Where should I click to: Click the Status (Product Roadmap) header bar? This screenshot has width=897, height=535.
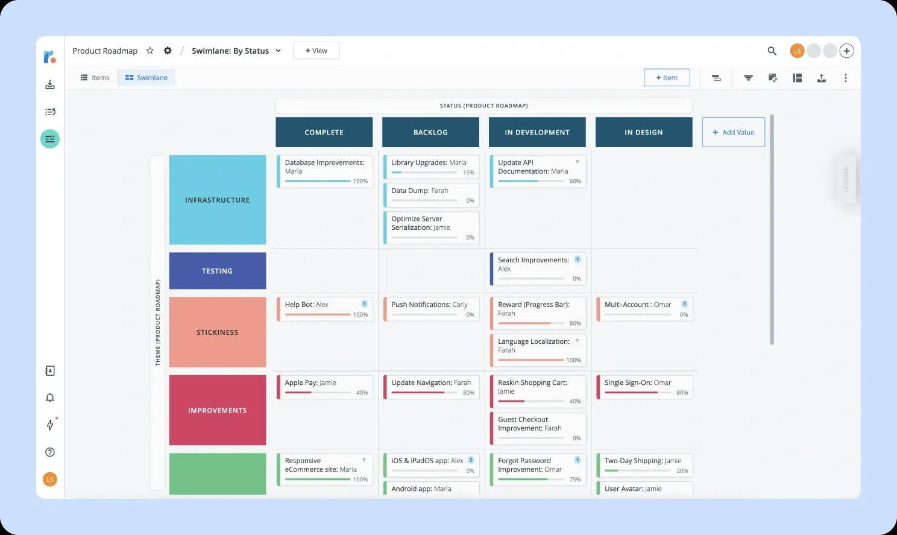coord(484,106)
